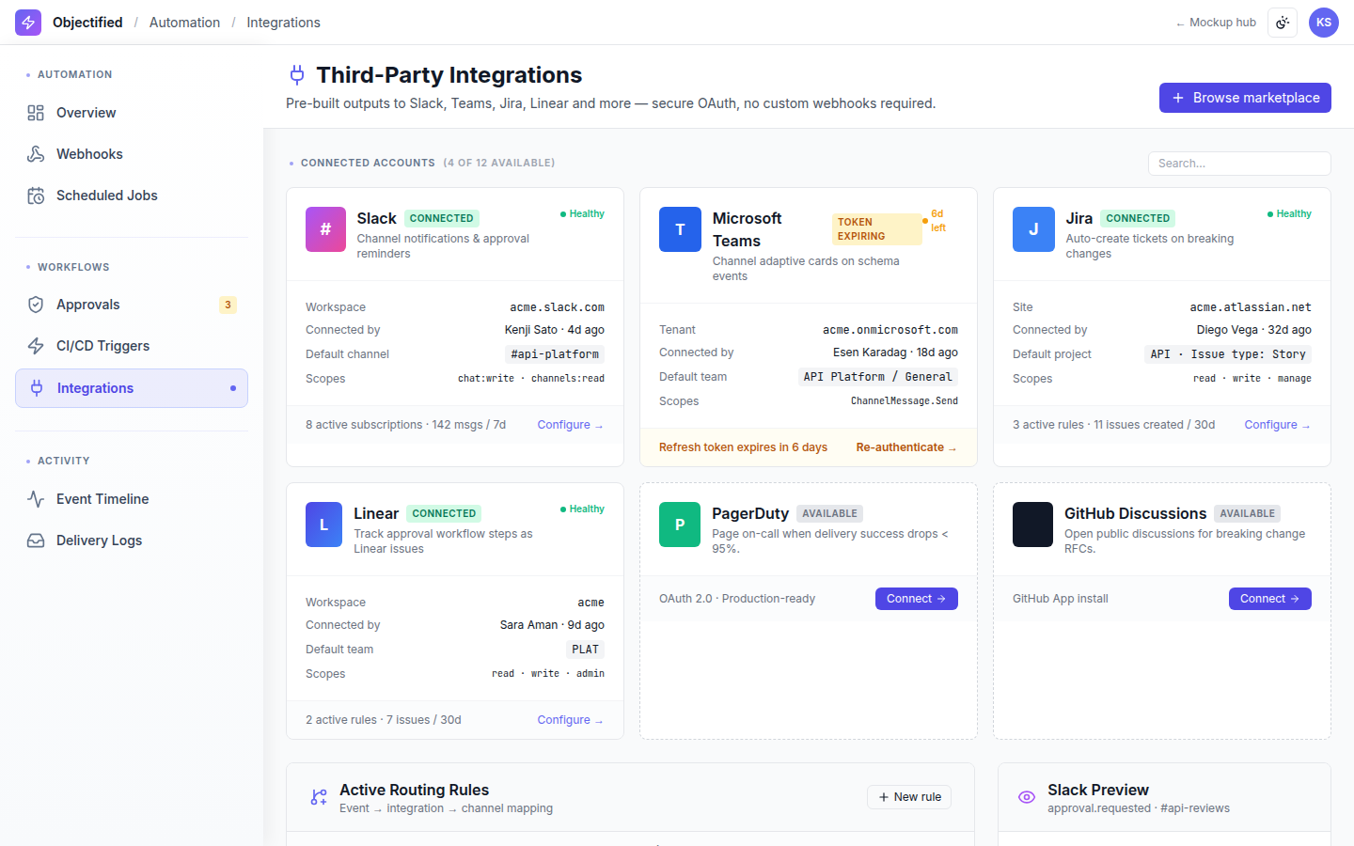Viewport: 1354px width, 846px height.
Task: Click the Event Timeline activity icon
Action: (x=36, y=499)
